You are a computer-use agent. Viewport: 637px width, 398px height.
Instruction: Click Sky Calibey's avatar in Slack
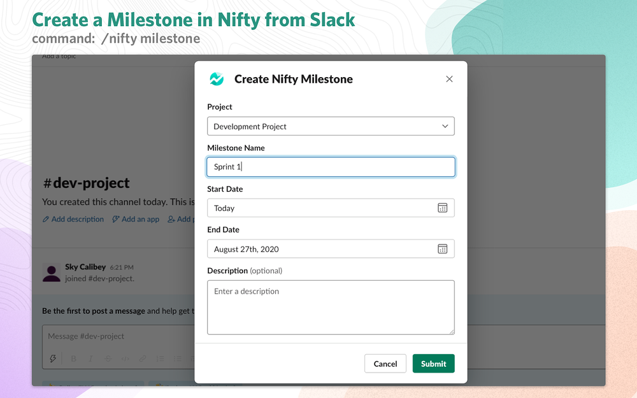[52, 273]
